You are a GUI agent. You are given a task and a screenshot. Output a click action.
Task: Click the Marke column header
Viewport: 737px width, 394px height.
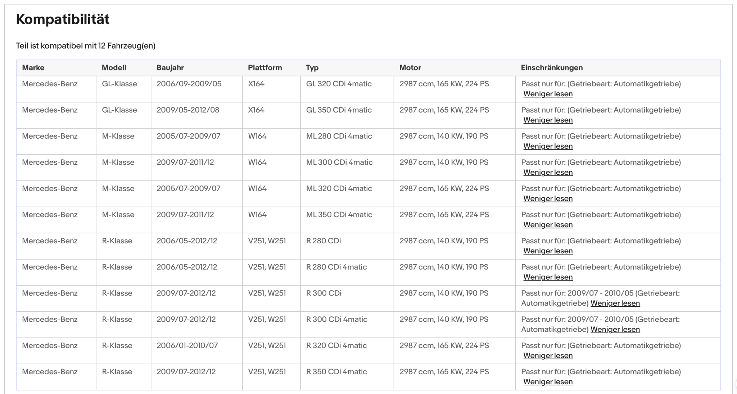(33, 68)
